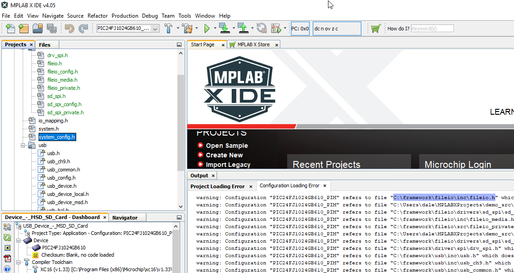
Task: Click the Open Sample link
Action: point(226,146)
